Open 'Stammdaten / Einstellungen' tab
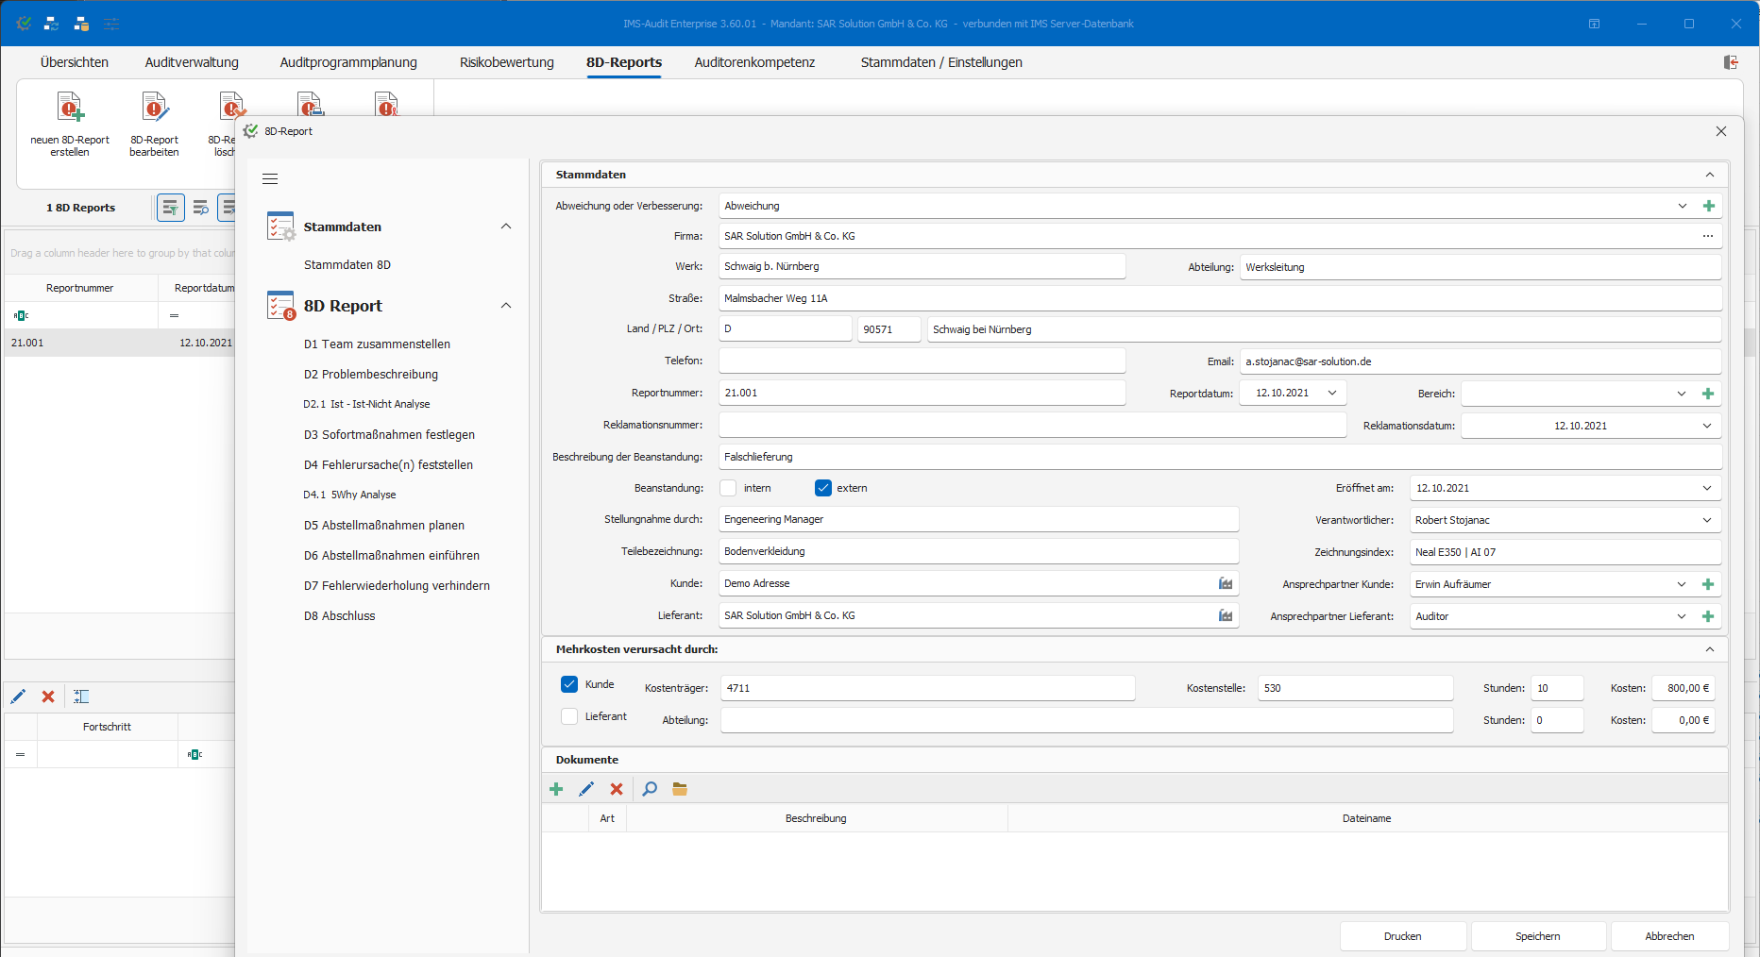The width and height of the screenshot is (1760, 957). [x=941, y=62]
